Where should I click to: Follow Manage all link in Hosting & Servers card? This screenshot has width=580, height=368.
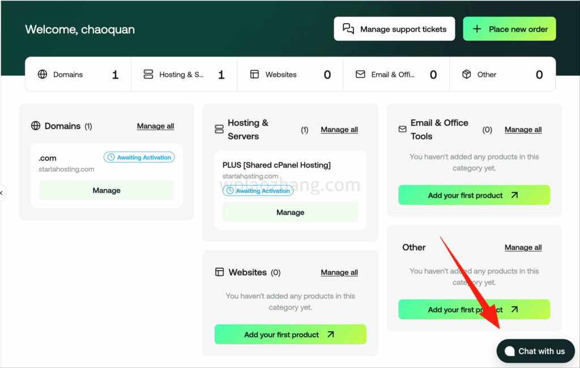(x=339, y=130)
